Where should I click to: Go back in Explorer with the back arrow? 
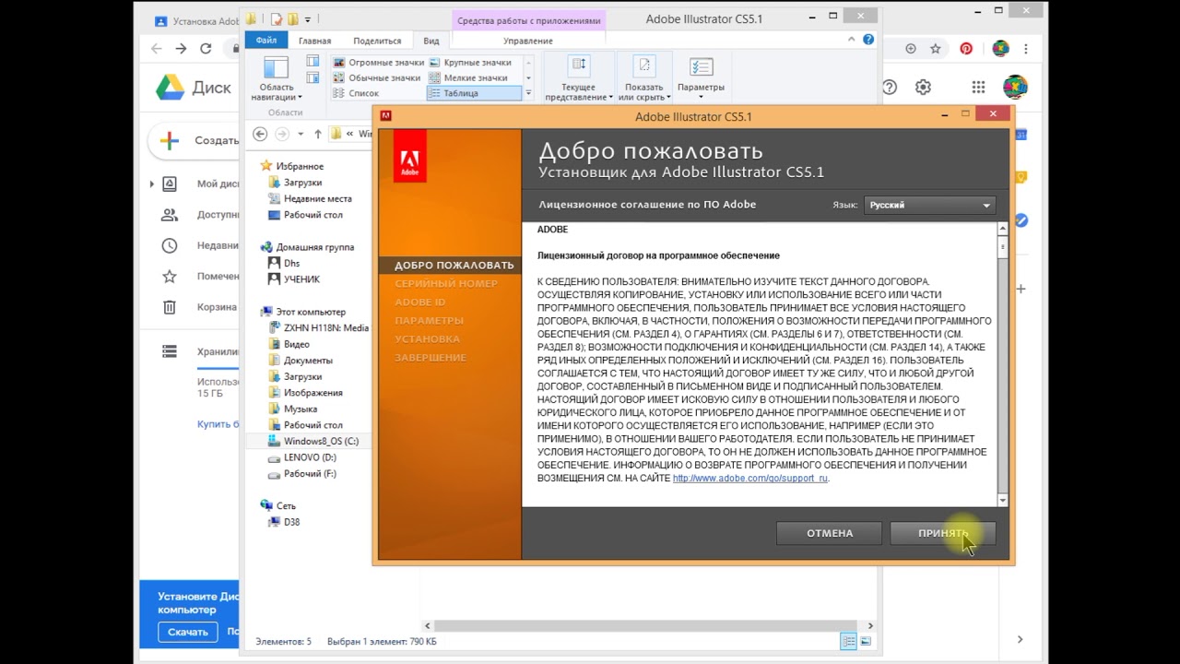coord(260,134)
